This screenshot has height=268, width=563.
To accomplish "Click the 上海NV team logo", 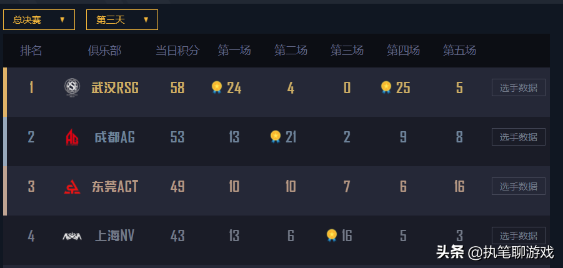I will [x=72, y=236].
